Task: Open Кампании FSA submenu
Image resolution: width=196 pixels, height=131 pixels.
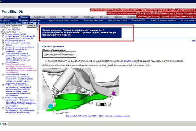Action: [139, 20]
